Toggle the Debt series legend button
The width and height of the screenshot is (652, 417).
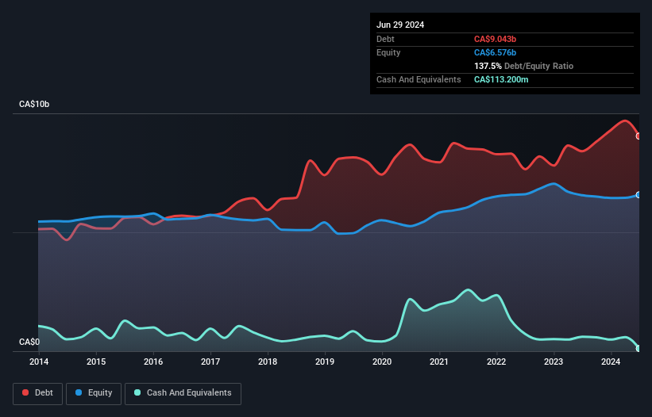pyautogui.click(x=38, y=393)
